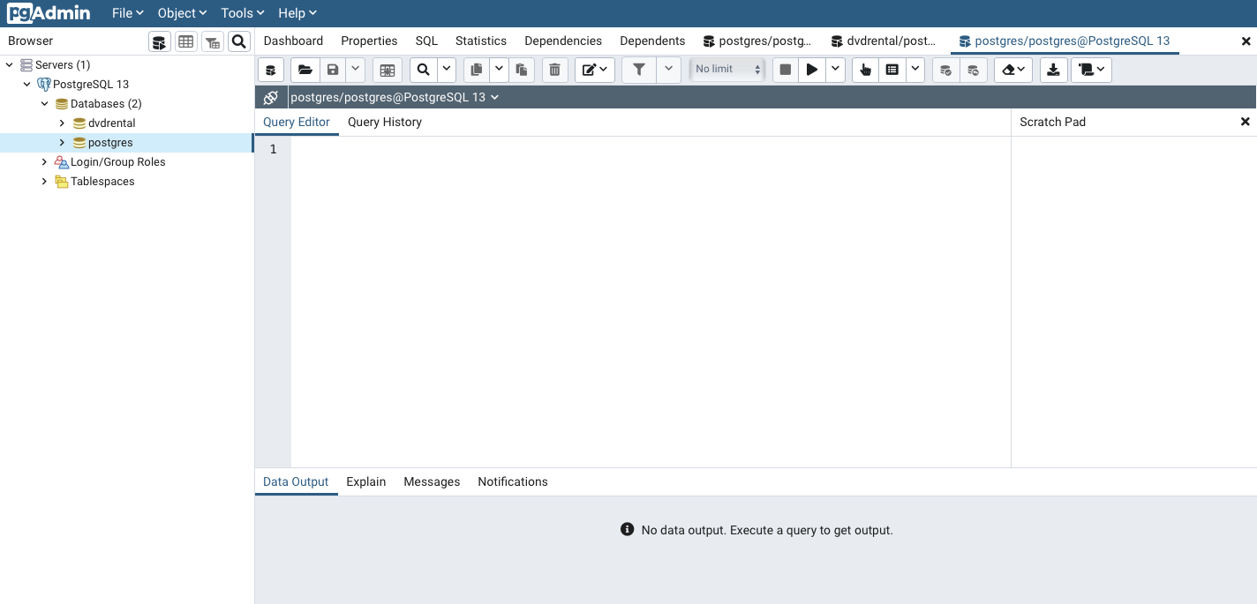1257x604 pixels.
Task: Switch to the Statistics tab
Action: pyautogui.click(x=481, y=41)
